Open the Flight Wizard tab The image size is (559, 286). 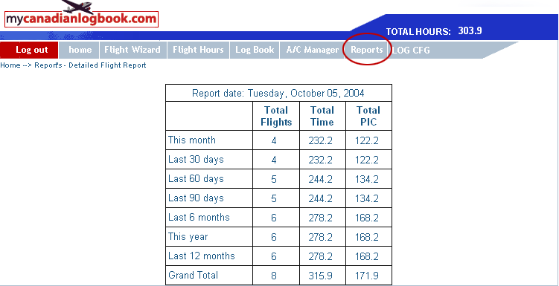point(132,50)
